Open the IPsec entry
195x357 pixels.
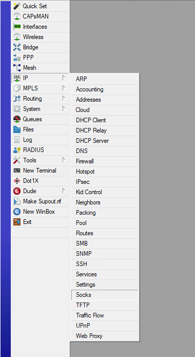105,182
